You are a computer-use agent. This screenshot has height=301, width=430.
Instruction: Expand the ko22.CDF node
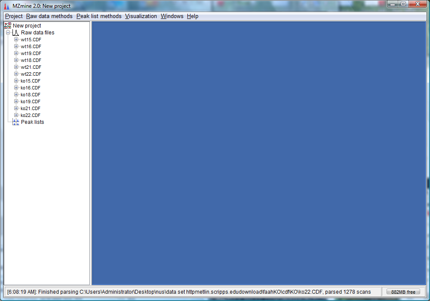[x=16, y=115]
